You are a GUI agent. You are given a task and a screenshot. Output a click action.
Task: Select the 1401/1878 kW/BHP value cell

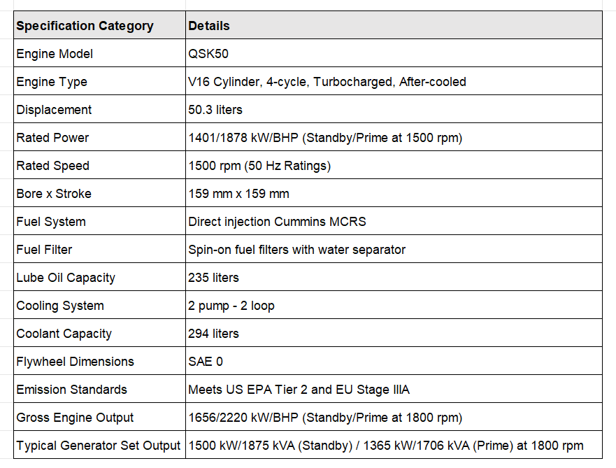394,136
